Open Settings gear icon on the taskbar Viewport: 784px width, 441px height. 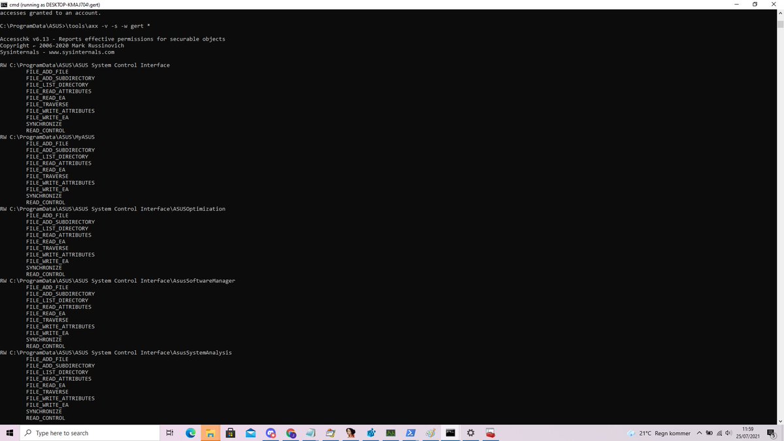[x=470, y=433]
